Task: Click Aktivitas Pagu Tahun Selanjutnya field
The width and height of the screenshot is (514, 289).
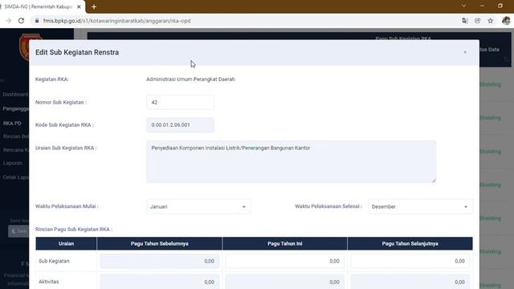Action: click(x=410, y=282)
